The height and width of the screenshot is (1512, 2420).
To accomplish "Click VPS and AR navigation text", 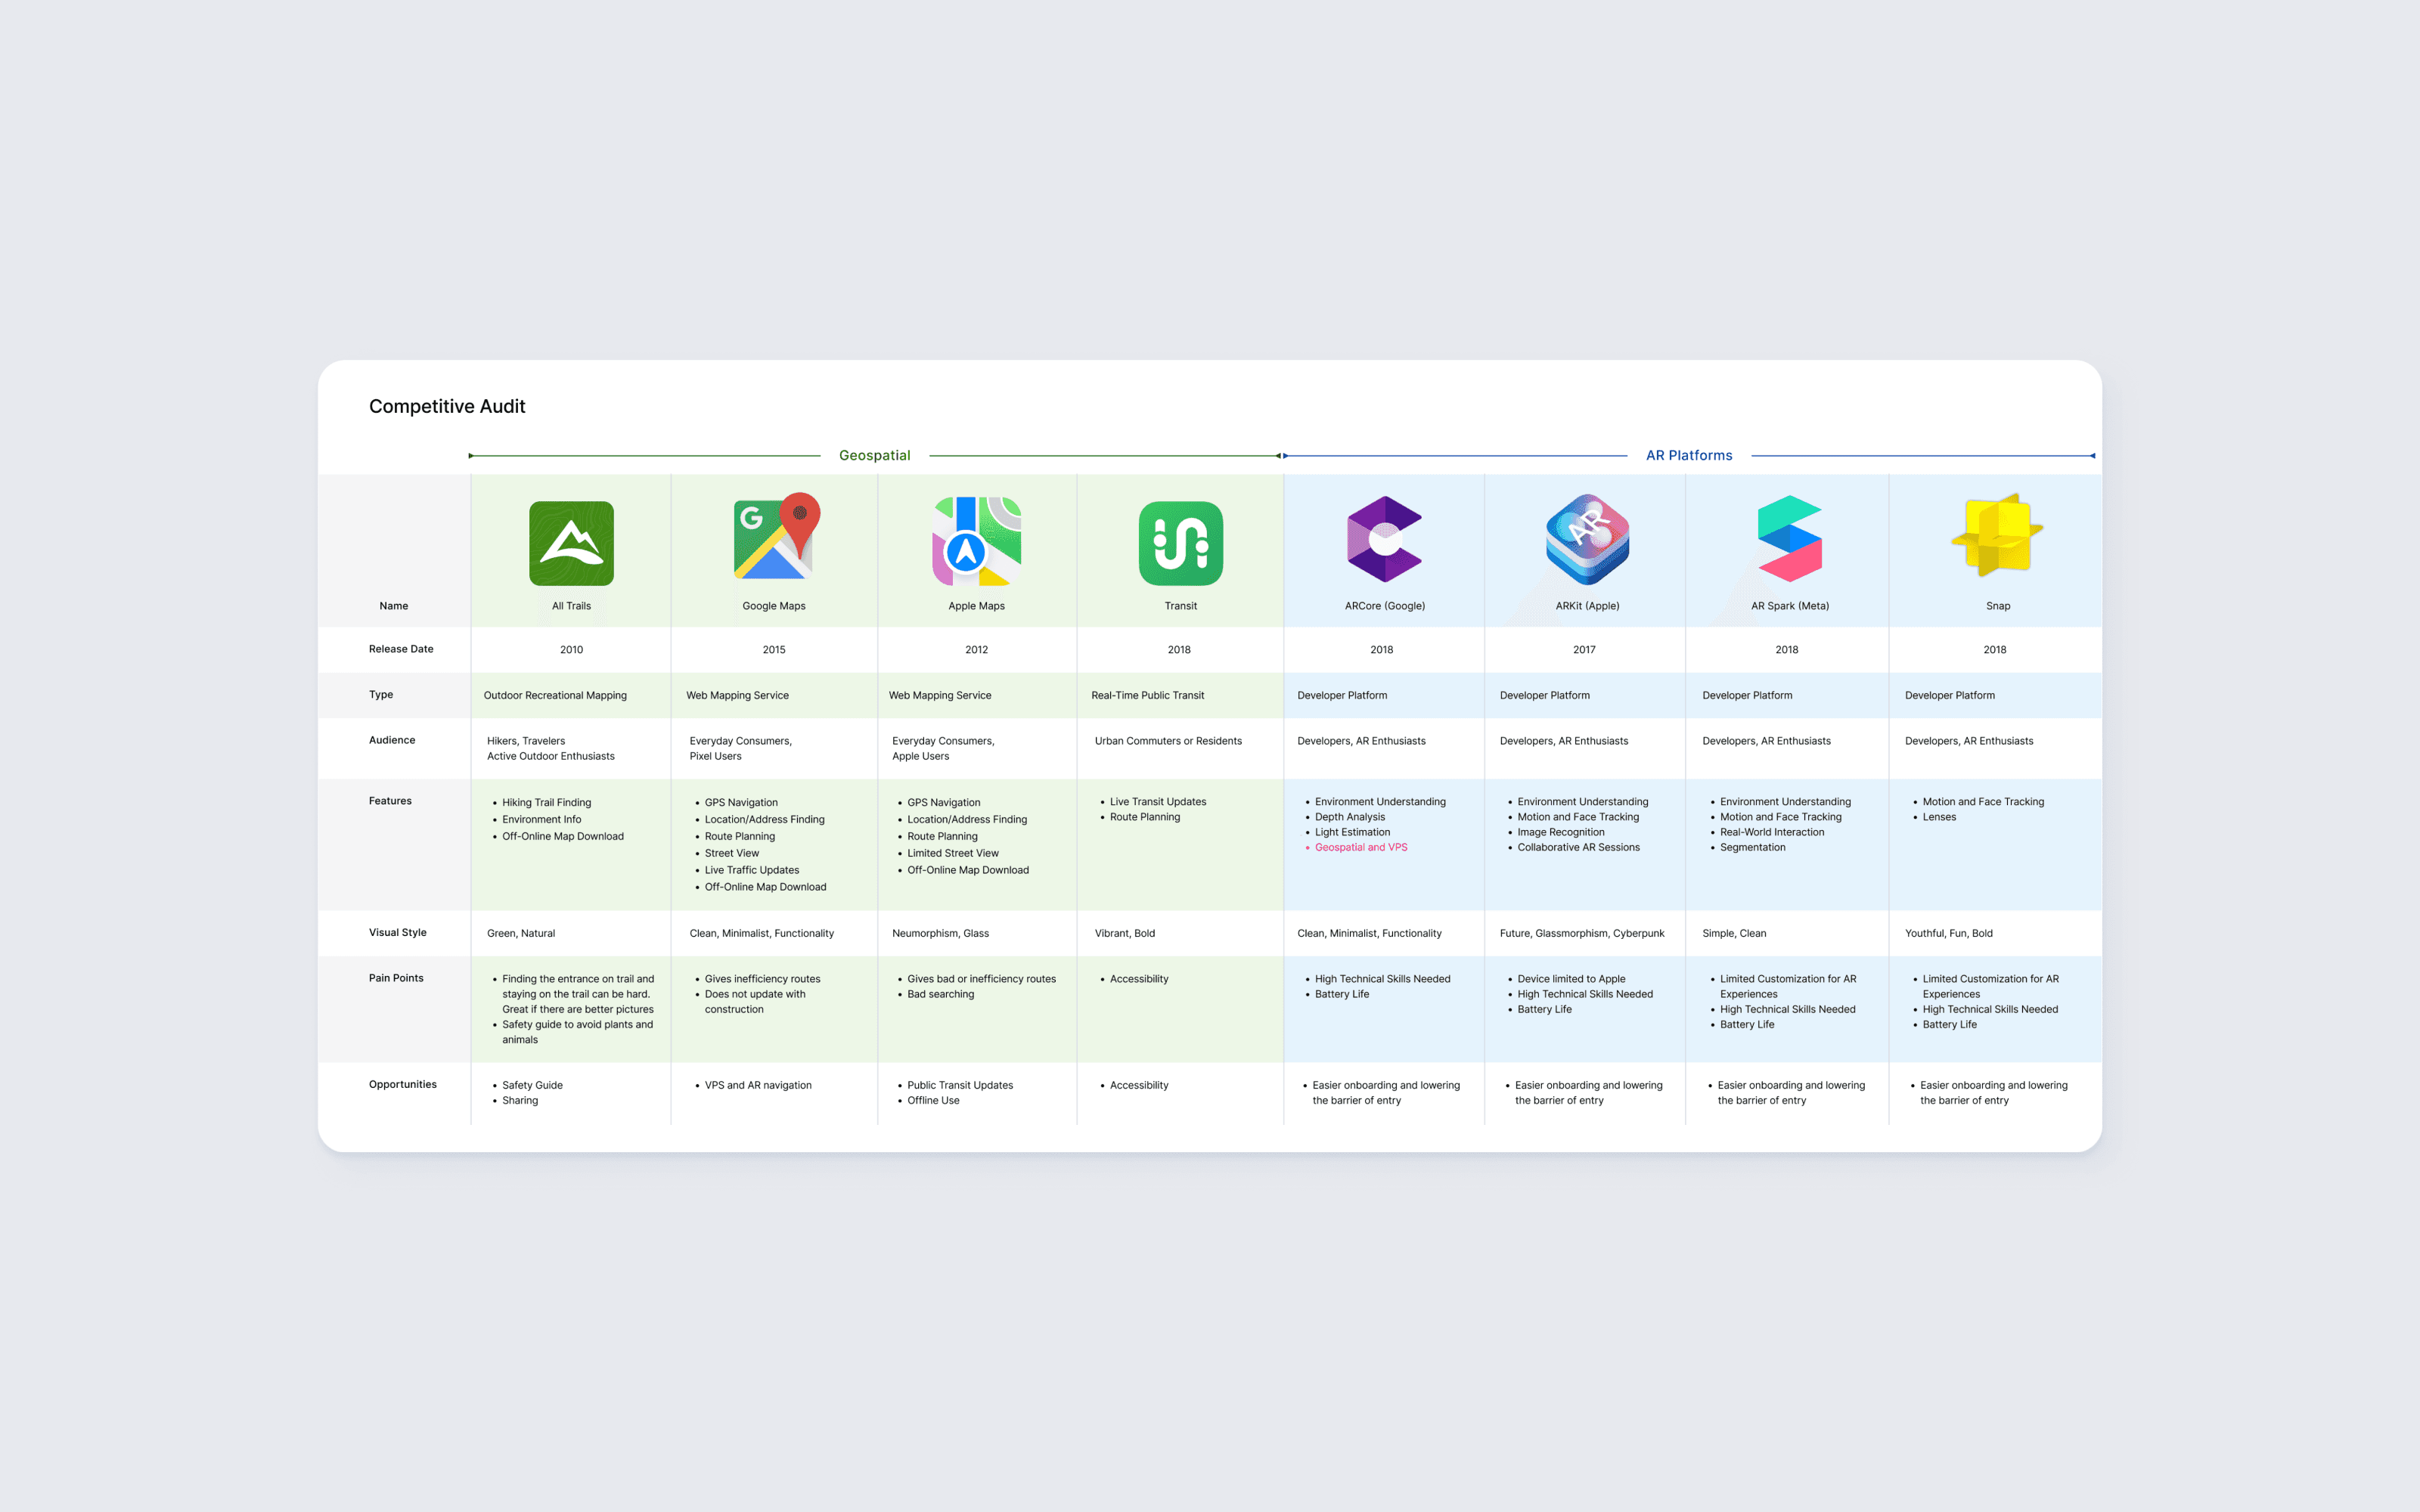I will tap(758, 1085).
